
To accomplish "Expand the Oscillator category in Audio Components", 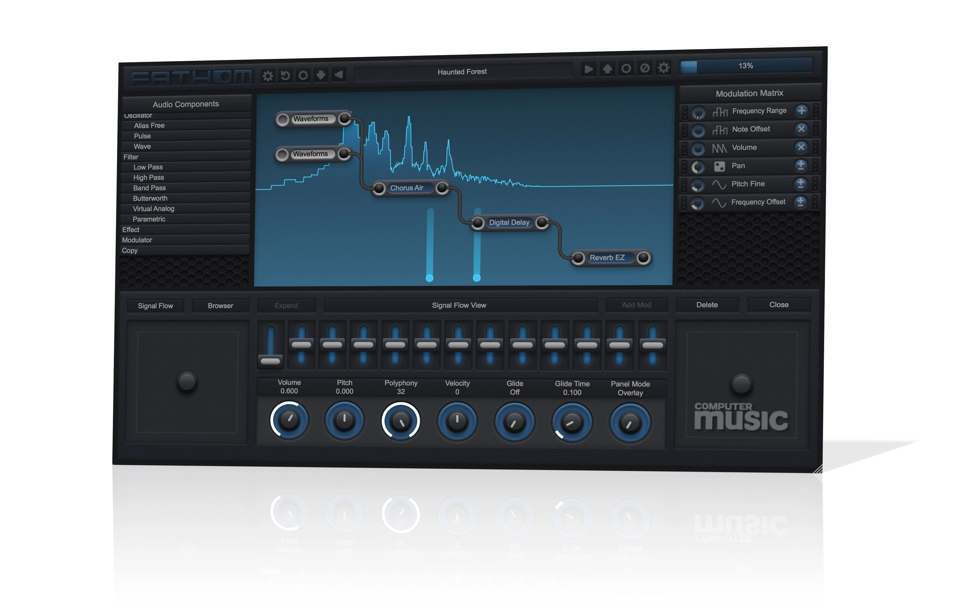I will pyautogui.click(x=187, y=115).
